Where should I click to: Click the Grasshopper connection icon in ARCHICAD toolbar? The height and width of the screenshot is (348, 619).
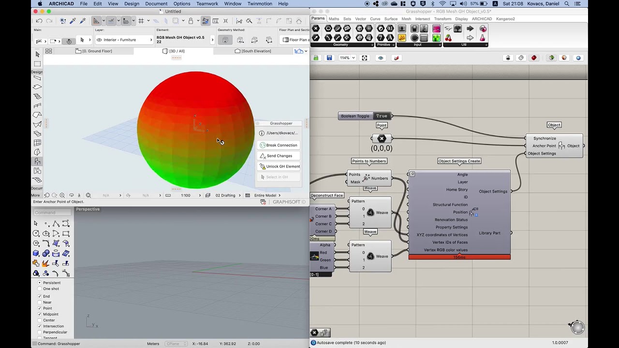click(206, 21)
